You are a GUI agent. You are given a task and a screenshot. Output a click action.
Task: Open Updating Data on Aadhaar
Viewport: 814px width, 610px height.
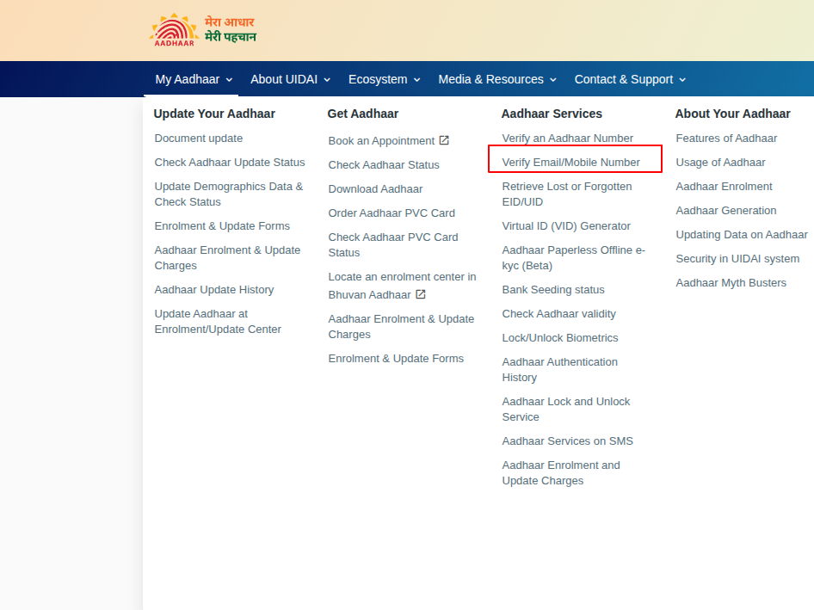(742, 235)
